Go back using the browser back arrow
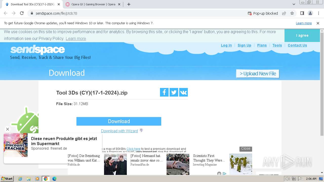324x182 pixels. pyautogui.click(x=6, y=13)
